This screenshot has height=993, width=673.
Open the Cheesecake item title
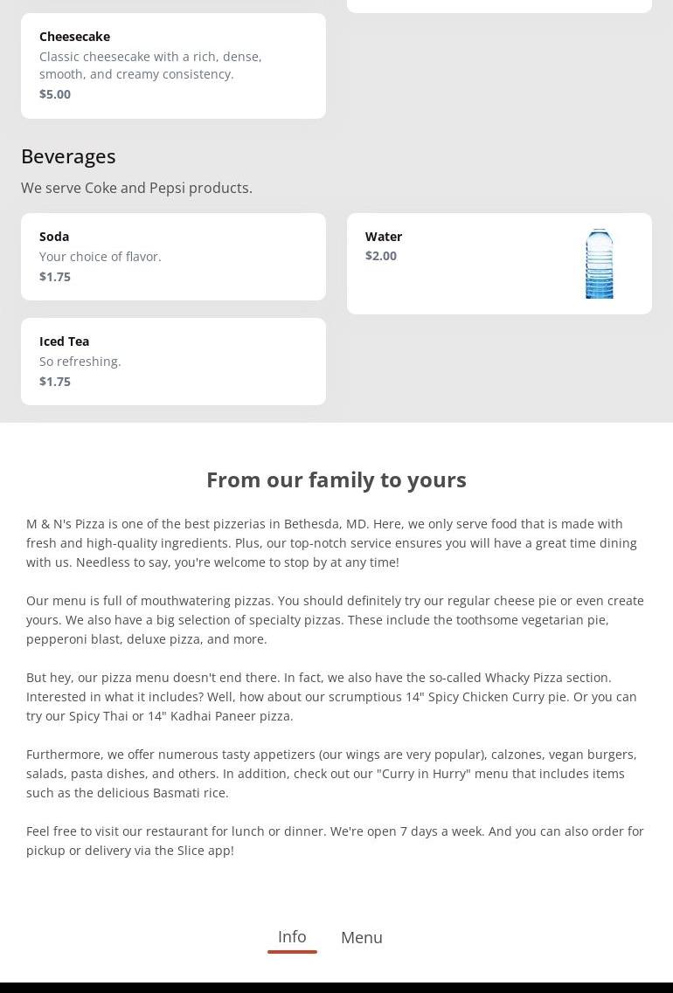click(74, 37)
